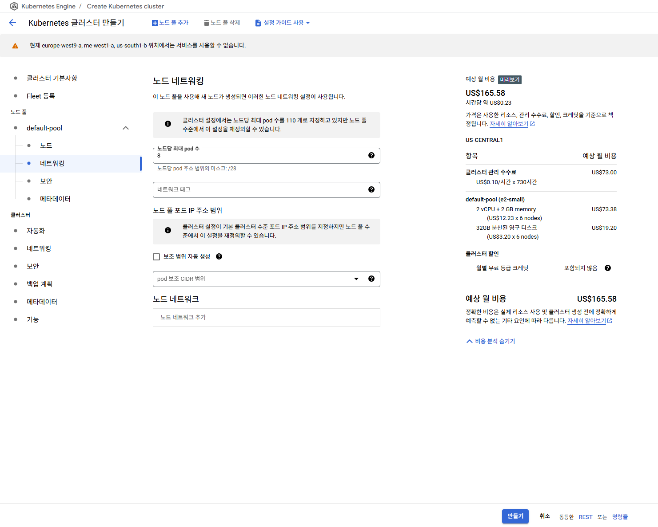Screen dimensions: 658x527
Task: Click the US$19.20 disk cost value
Action: tap(604, 228)
